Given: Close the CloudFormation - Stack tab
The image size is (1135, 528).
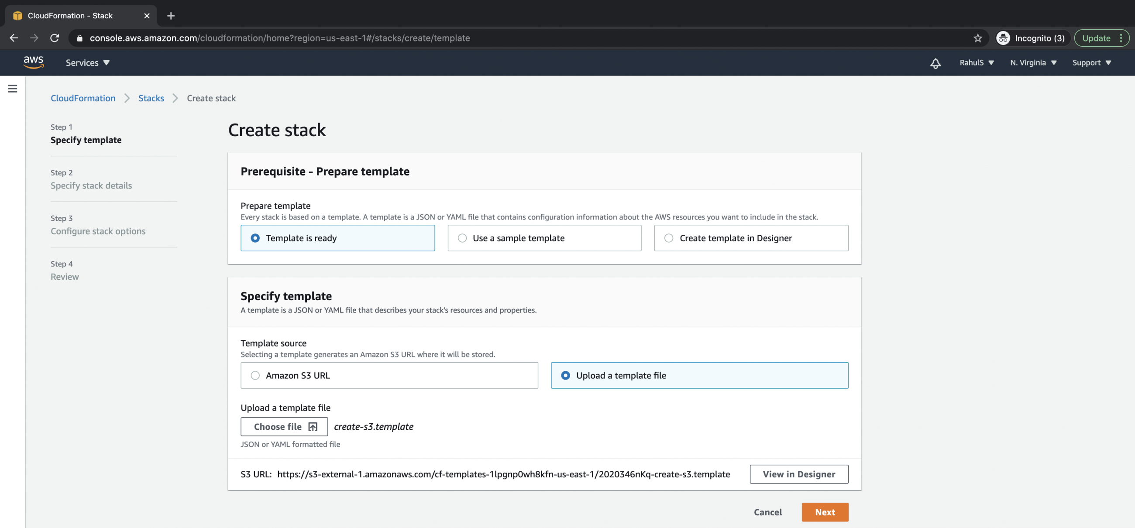Looking at the screenshot, I should 147,16.
